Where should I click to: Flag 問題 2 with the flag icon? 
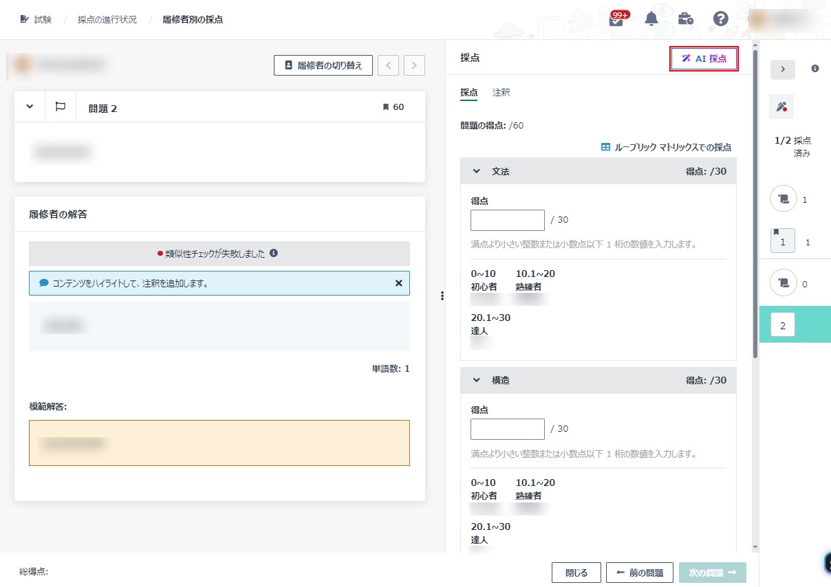(x=61, y=107)
